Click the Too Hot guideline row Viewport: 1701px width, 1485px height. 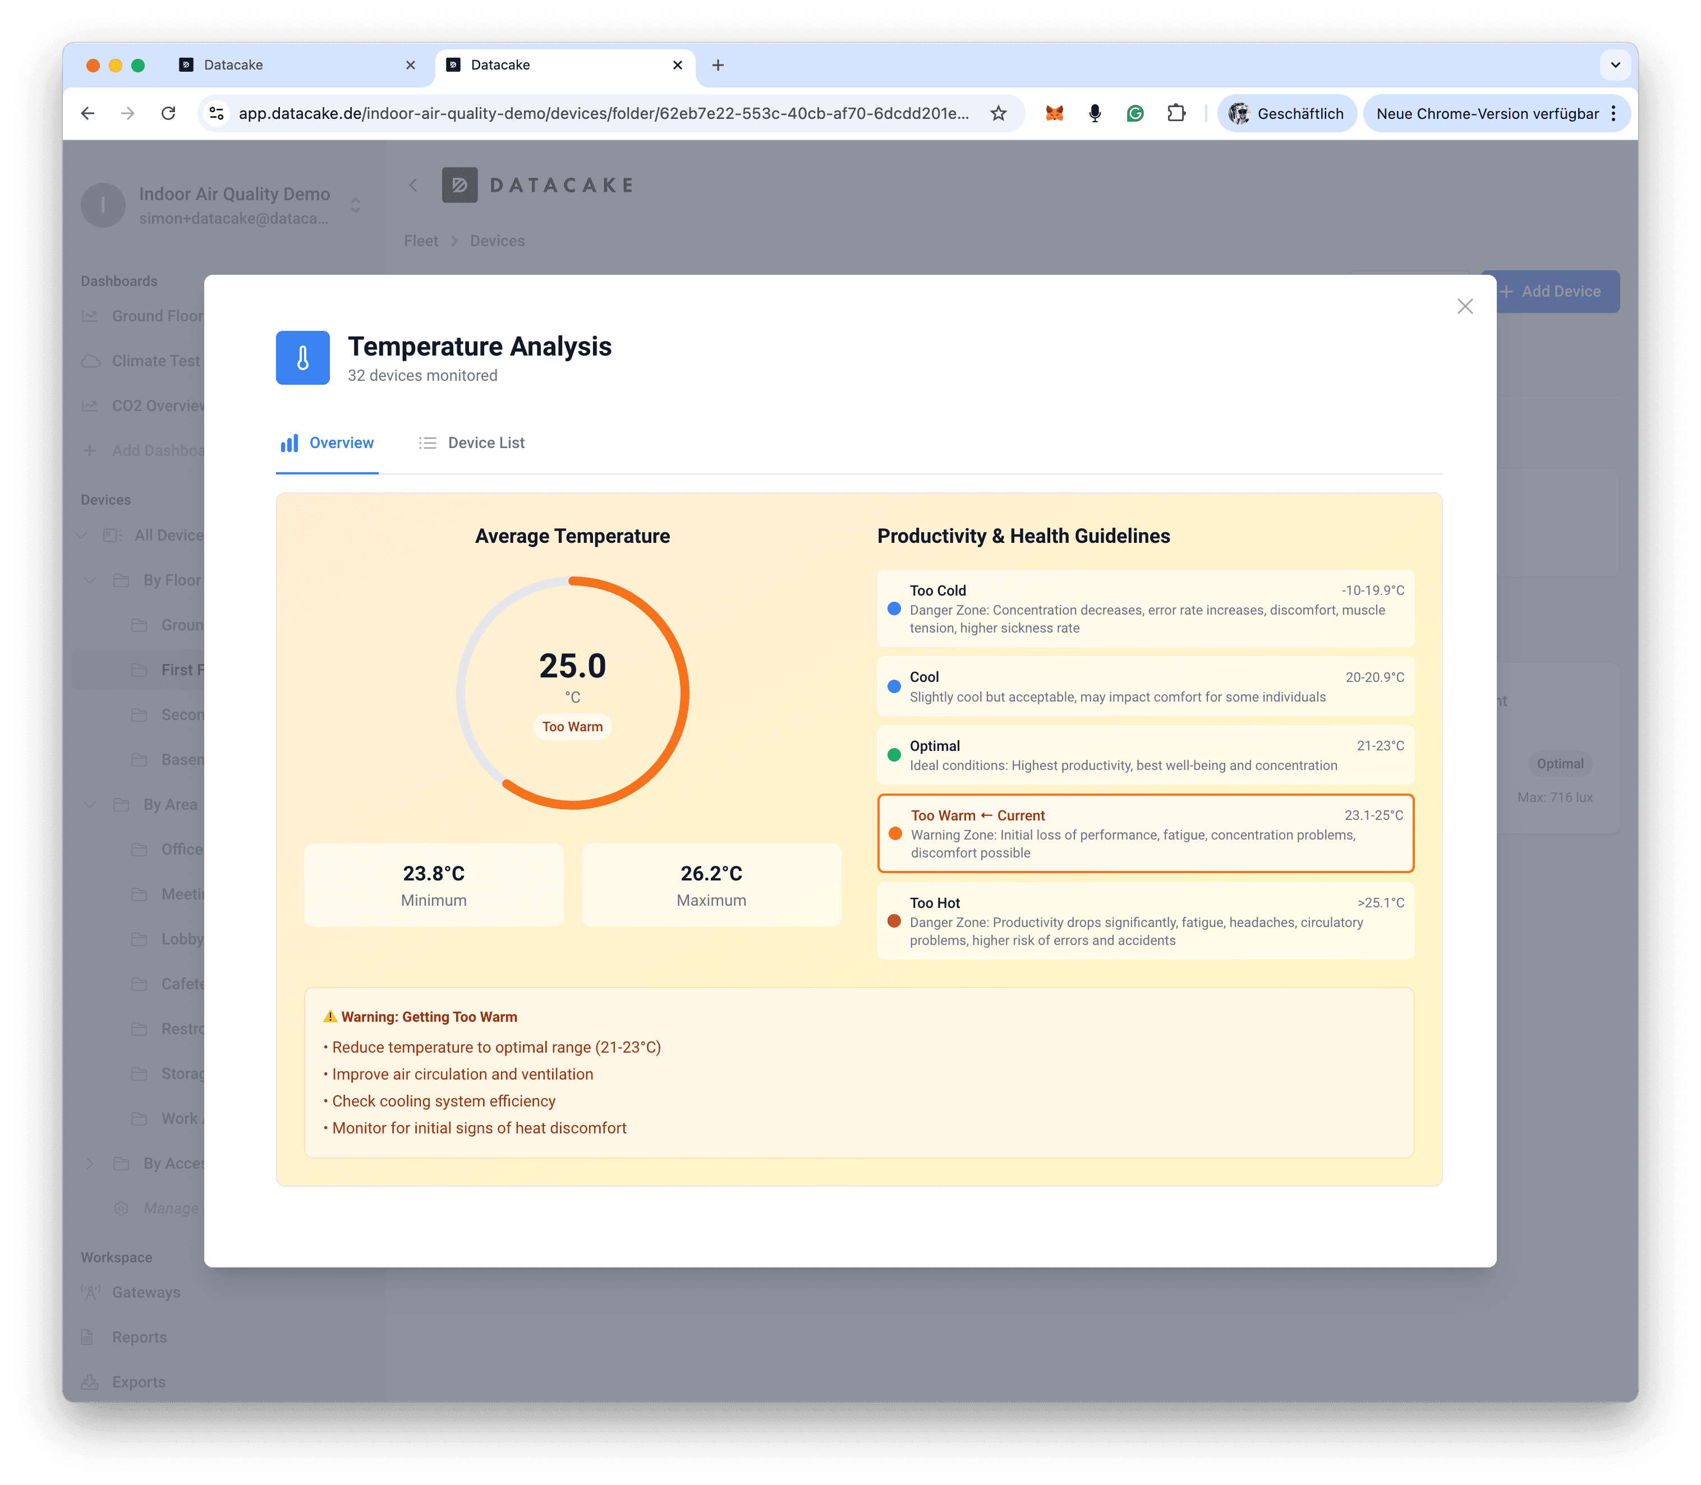click(x=1146, y=921)
